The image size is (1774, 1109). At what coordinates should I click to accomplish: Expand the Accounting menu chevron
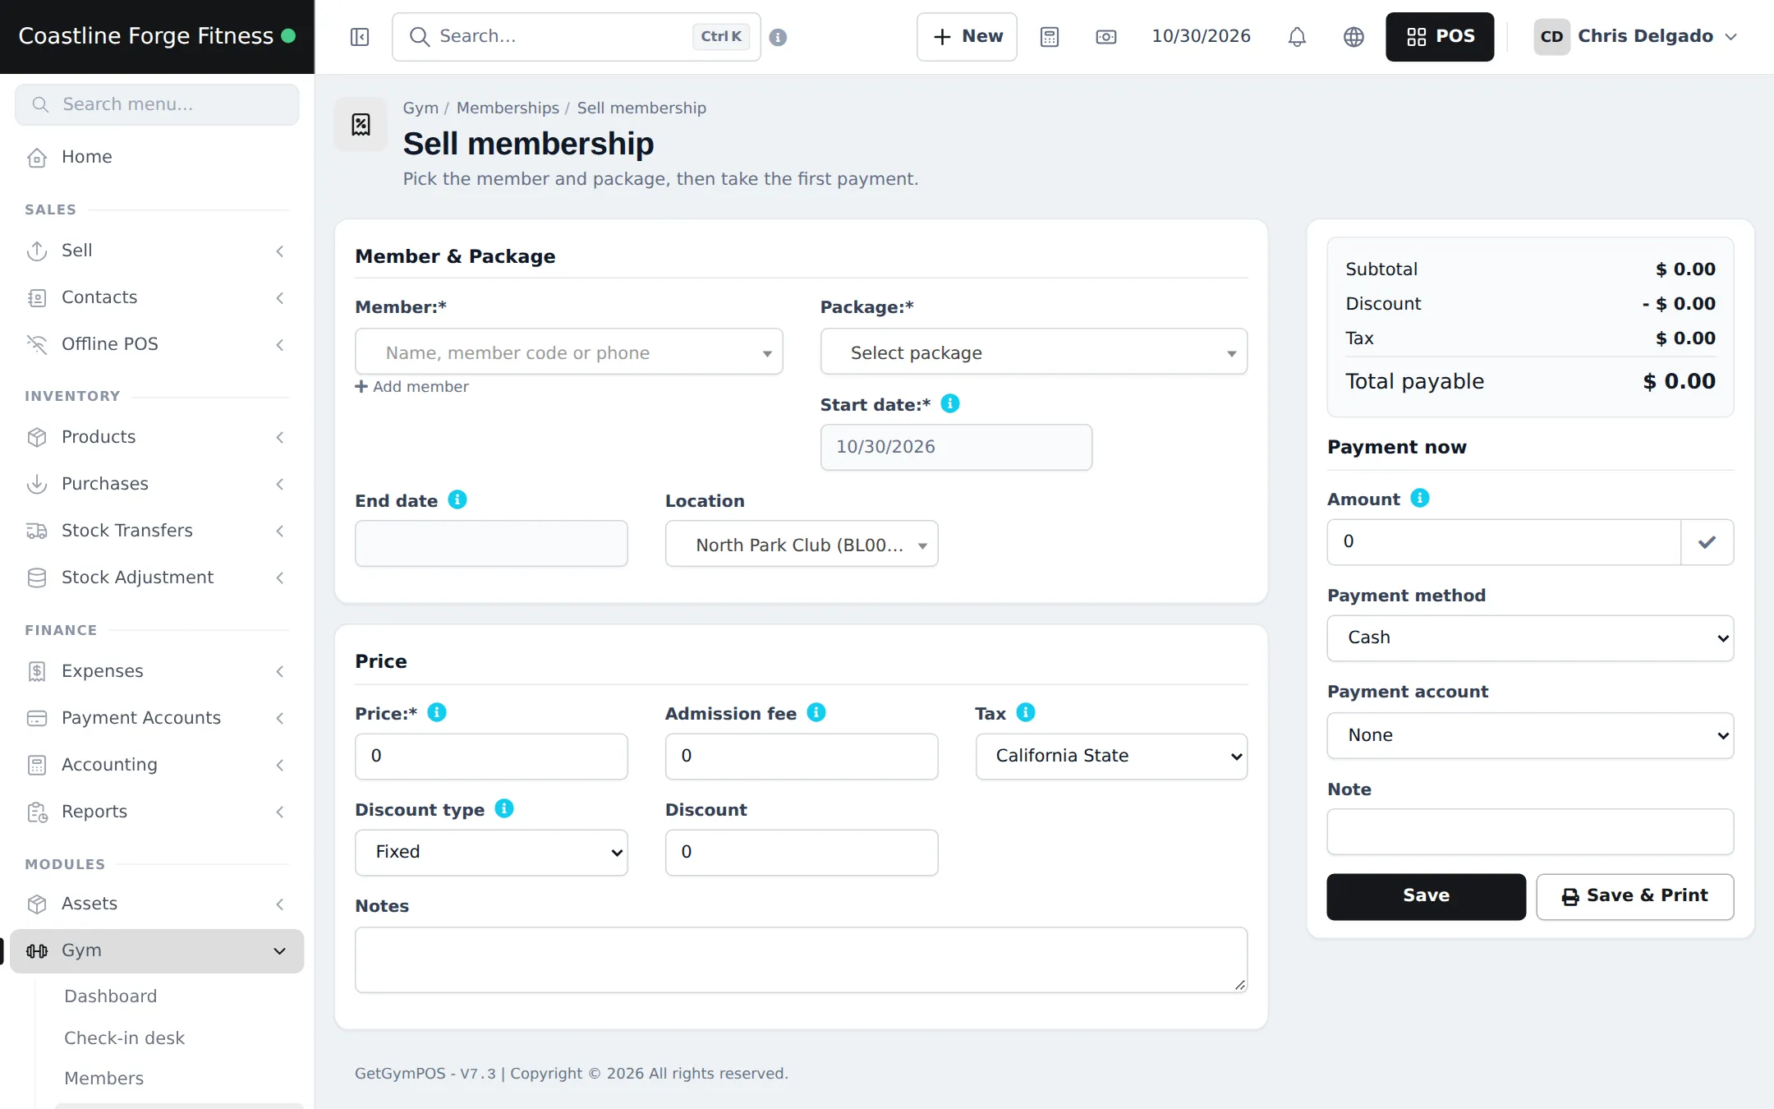[x=279, y=765]
